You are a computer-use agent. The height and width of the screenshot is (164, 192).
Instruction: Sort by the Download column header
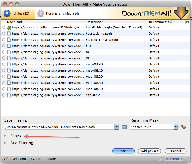coord(45,22)
